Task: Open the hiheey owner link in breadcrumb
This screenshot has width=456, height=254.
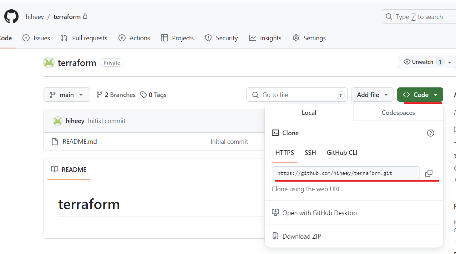Action: coord(35,17)
